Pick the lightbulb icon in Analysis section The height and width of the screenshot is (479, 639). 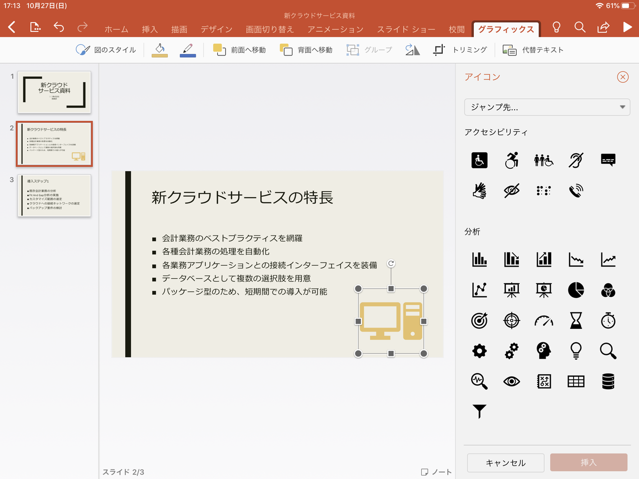[576, 351]
